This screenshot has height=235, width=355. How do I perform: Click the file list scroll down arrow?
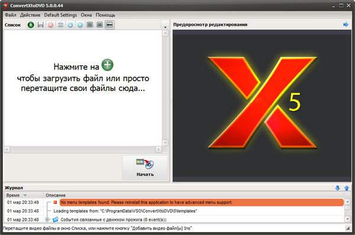165,142
